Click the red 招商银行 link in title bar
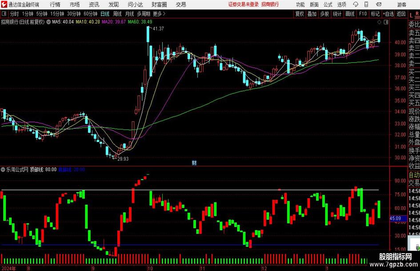The width and height of the screenshot is (420, 271). (x=270, y=4)
